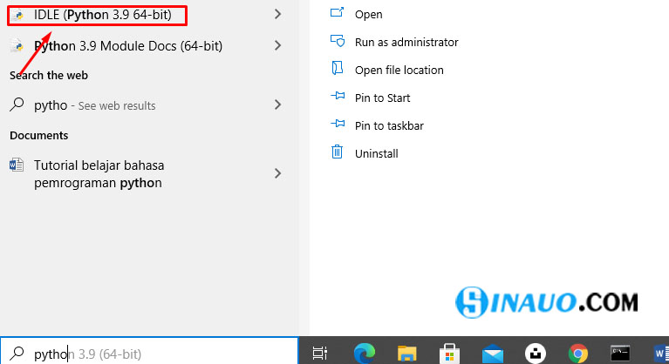This screenshot has width=669, height=364.
Task: Open Task View on the taskbar
Action: click(x=320, y=353)
